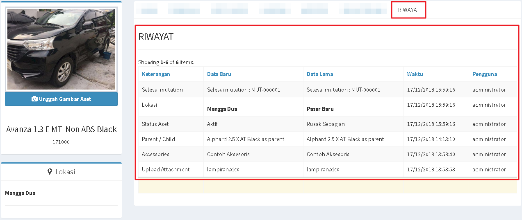Image resolution: width=522 pixels, height=220 pixels.
Task: Click Mangga Dua in Data Baru column
Action: tap(222, 109)
